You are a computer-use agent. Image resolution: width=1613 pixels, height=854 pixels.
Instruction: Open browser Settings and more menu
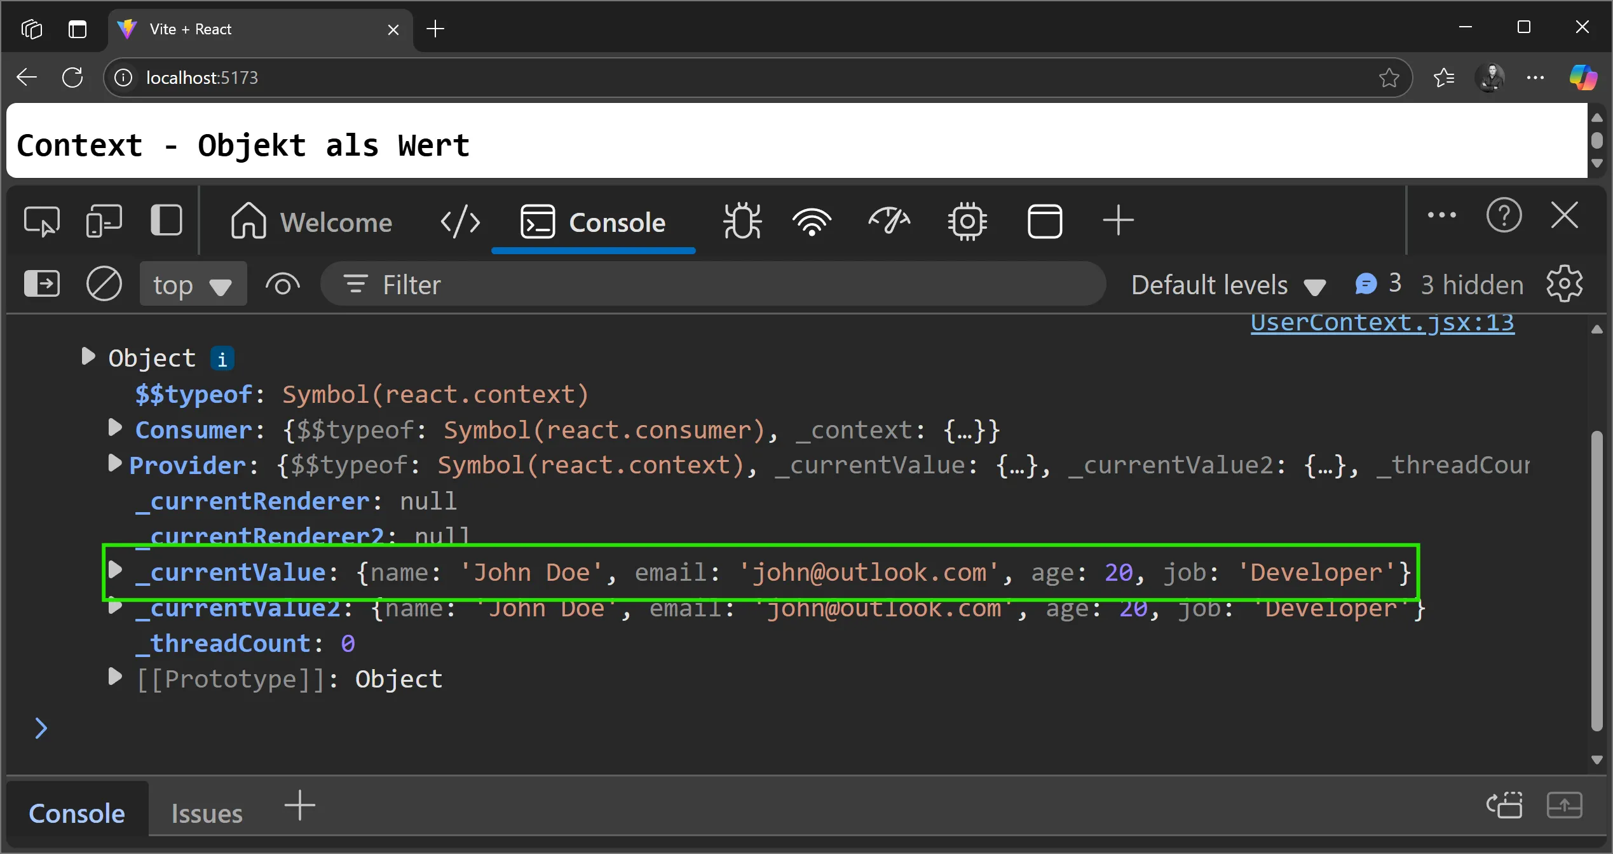(1535, 78)
